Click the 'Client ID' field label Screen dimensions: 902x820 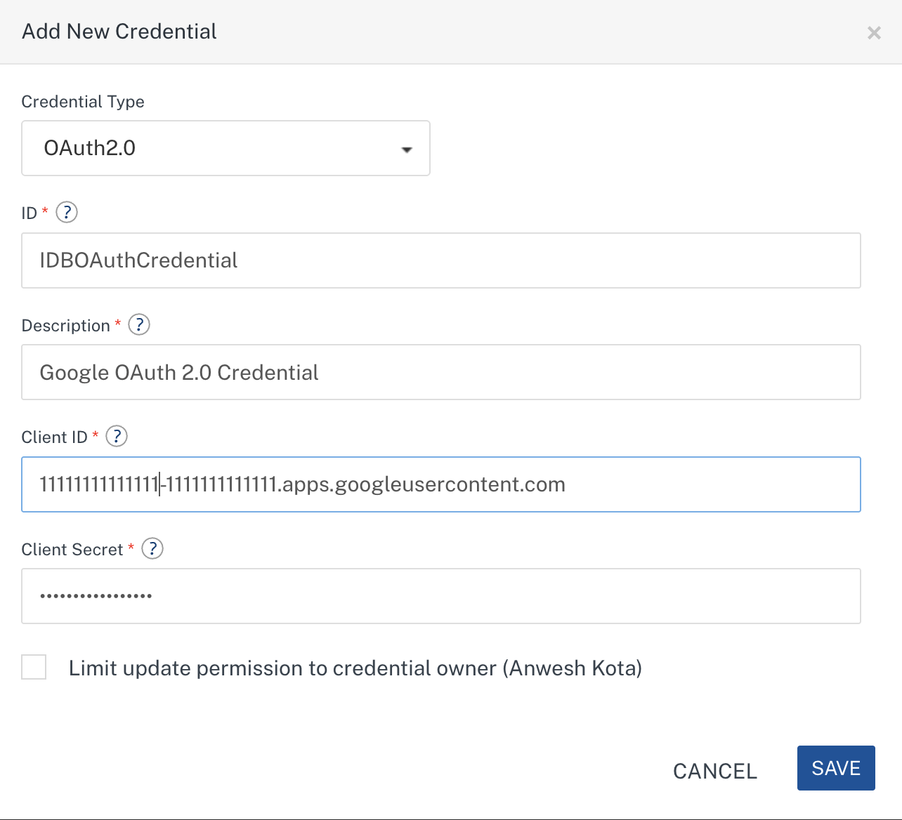(x=54, y=437)
